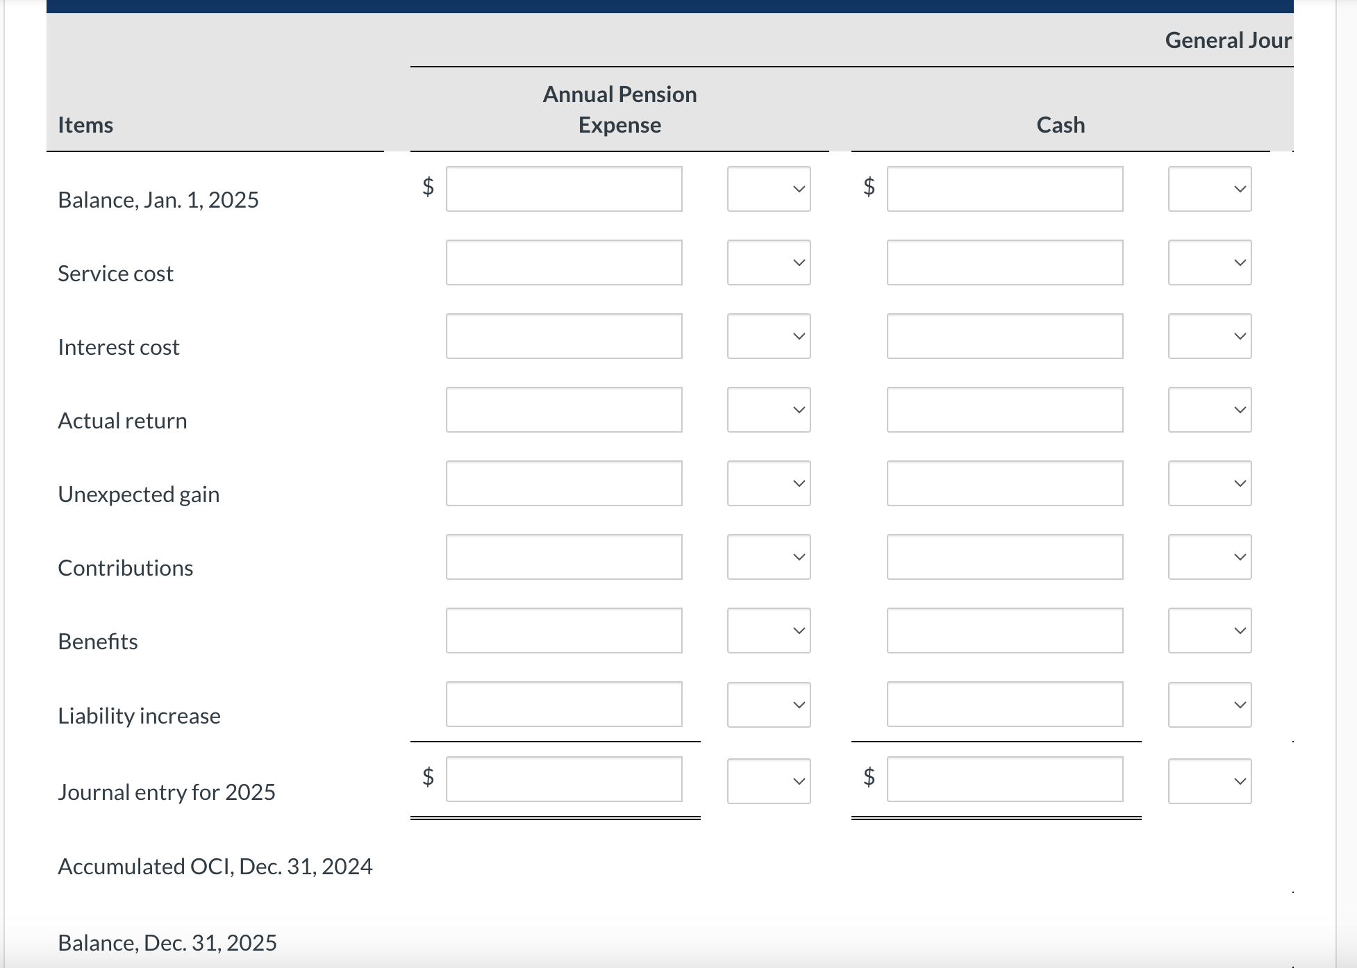Expand the dropdown beside Interest cost pension expense

(x=768, y=335)
